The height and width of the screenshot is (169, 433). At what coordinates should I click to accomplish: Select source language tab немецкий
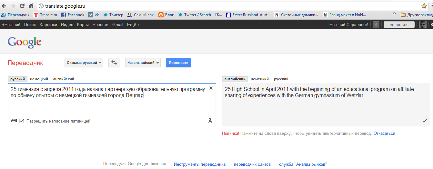click(x=39, y=79)
